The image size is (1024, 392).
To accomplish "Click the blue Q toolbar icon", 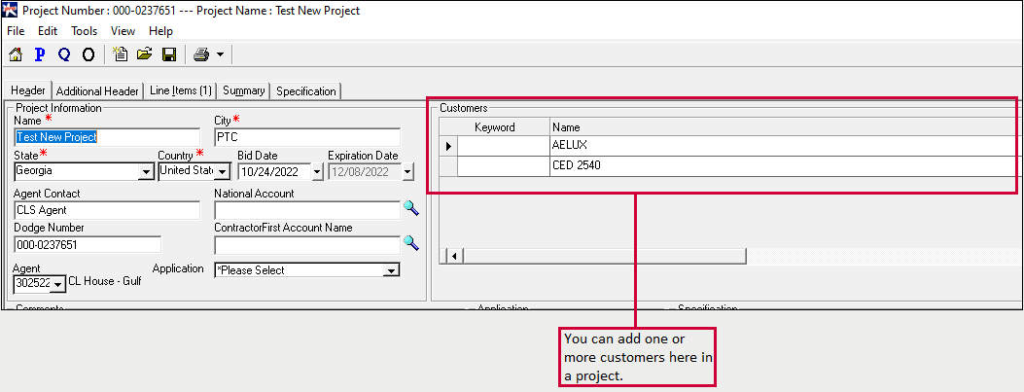I will coord(64,54).
